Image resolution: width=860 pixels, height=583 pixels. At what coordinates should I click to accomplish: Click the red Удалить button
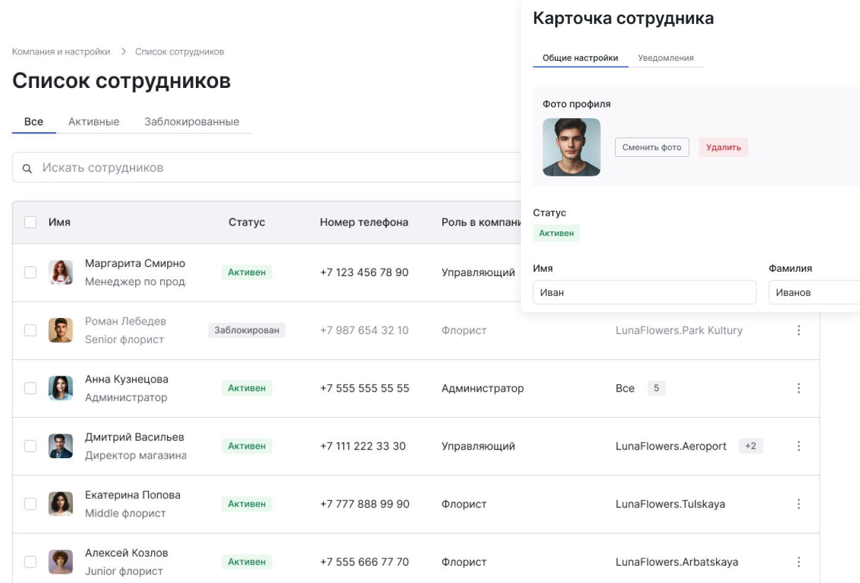[724, 147]
